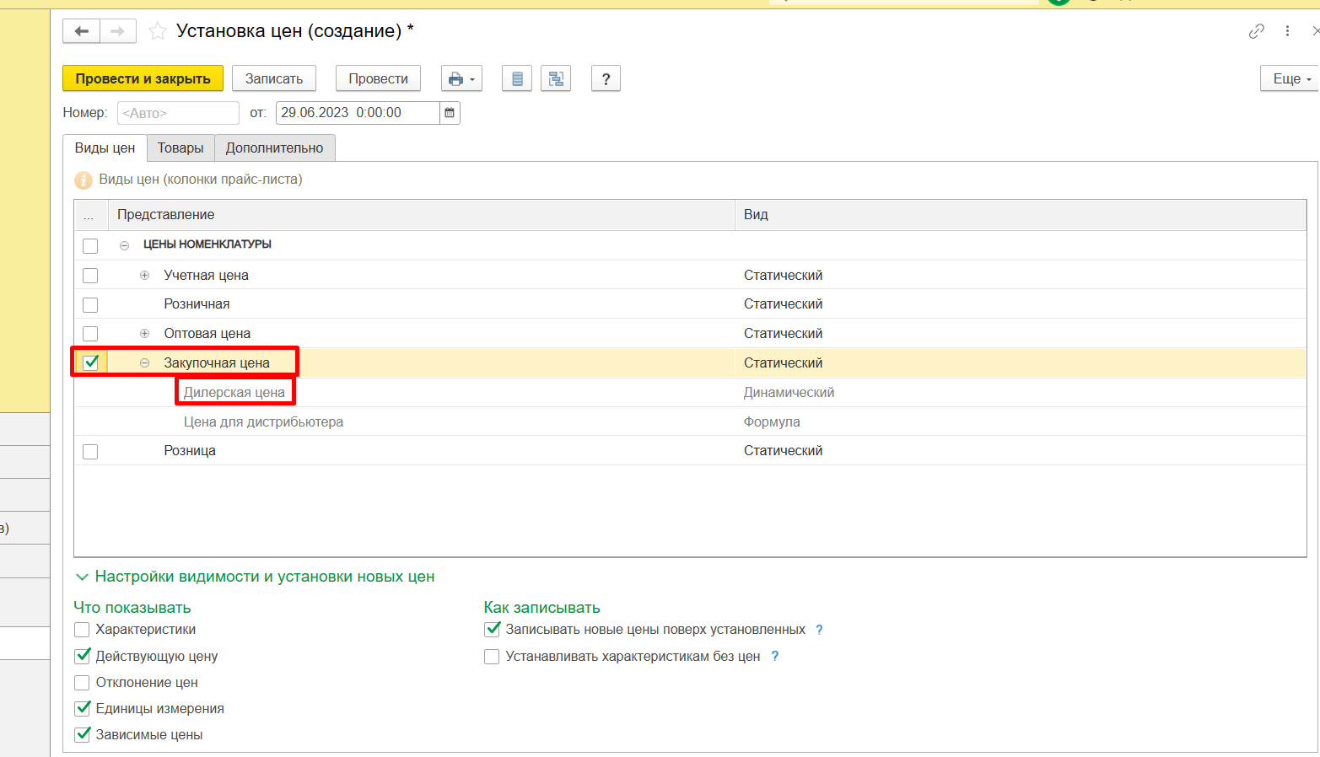Expand the Учетная цена tree row

[144, 276]
